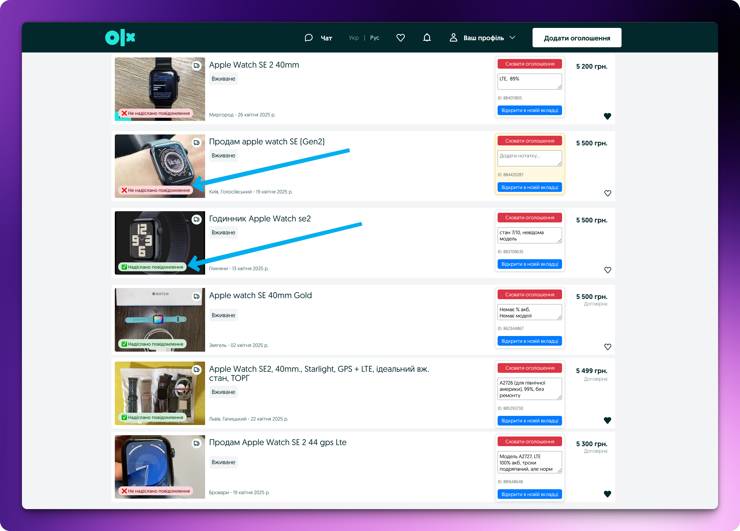
Task: Hide listing with ID 862344867
Action: click(529, 294)
